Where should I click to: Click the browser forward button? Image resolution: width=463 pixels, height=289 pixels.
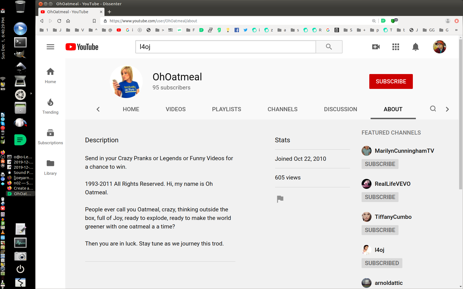coord(50,21)
